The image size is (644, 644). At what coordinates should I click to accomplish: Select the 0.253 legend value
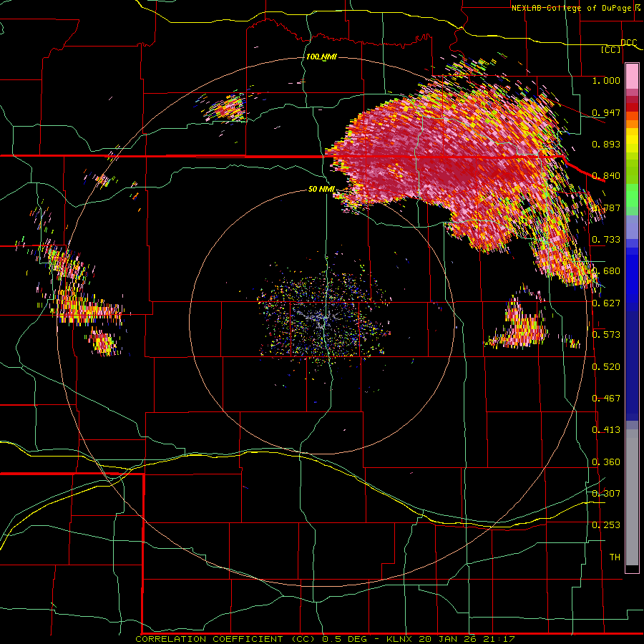click(606, 525)
